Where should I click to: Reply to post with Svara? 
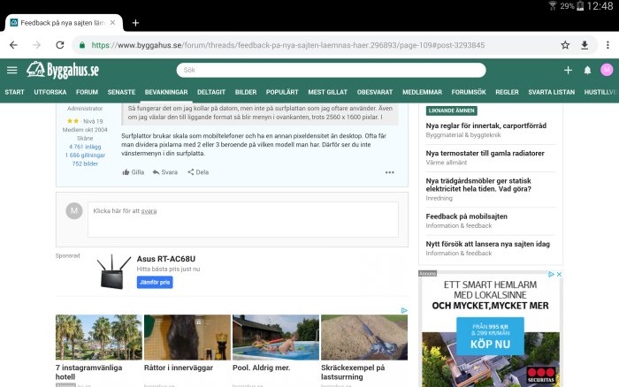(x=165, y=172)
